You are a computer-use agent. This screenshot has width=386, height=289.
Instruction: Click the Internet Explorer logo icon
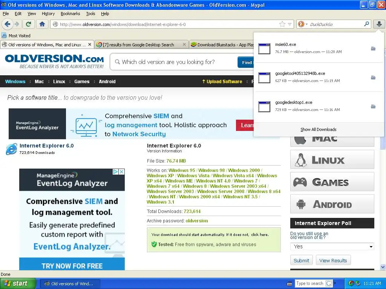coord(11,149)
